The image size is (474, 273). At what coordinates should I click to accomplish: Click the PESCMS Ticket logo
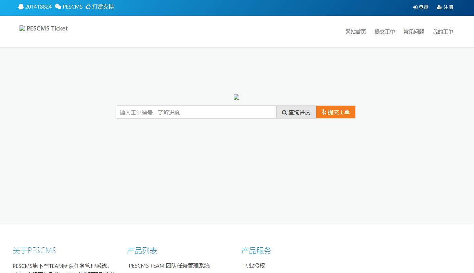click(x=44, y=28)
